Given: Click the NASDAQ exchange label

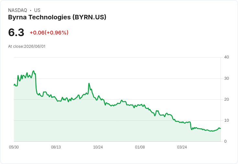Looking at the screenshot, I should click(17, 10).
